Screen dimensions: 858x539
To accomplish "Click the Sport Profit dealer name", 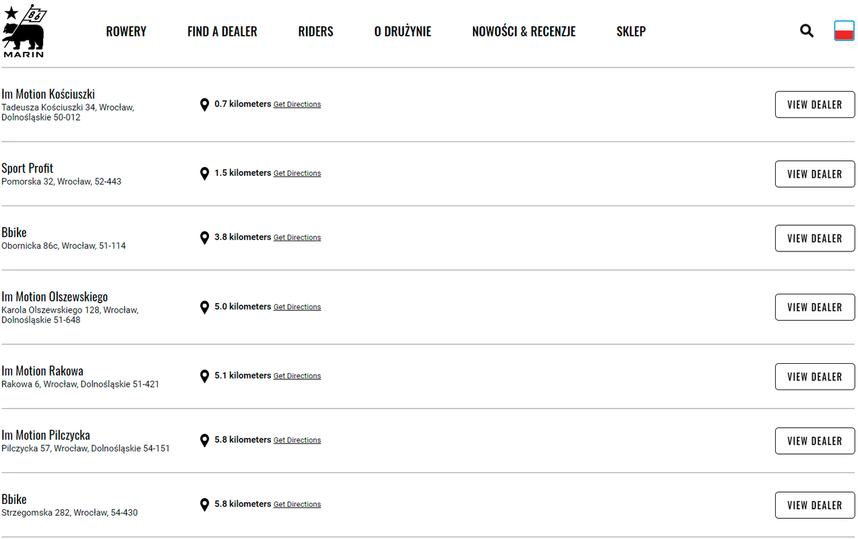I will [27, 168].
